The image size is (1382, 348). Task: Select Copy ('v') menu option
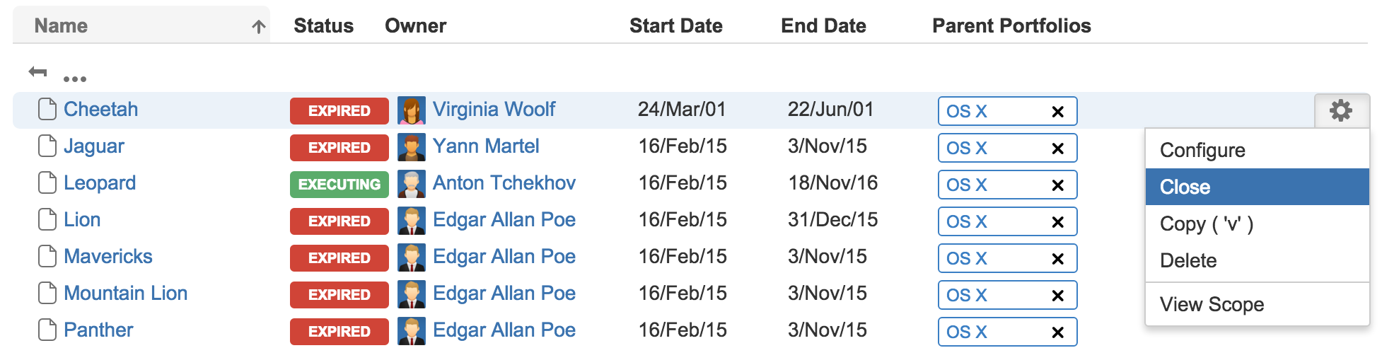pos(1207,224)
